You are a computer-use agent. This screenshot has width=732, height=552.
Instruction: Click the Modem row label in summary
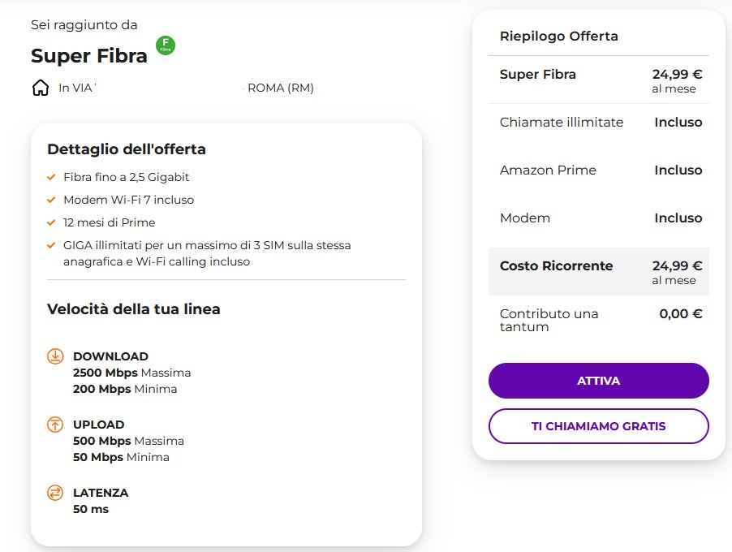525,218
